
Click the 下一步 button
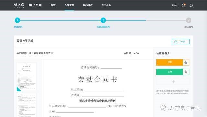tap(180, 42)
